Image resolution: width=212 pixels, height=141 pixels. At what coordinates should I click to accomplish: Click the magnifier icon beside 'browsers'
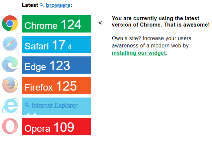click(x=42, y=5)
